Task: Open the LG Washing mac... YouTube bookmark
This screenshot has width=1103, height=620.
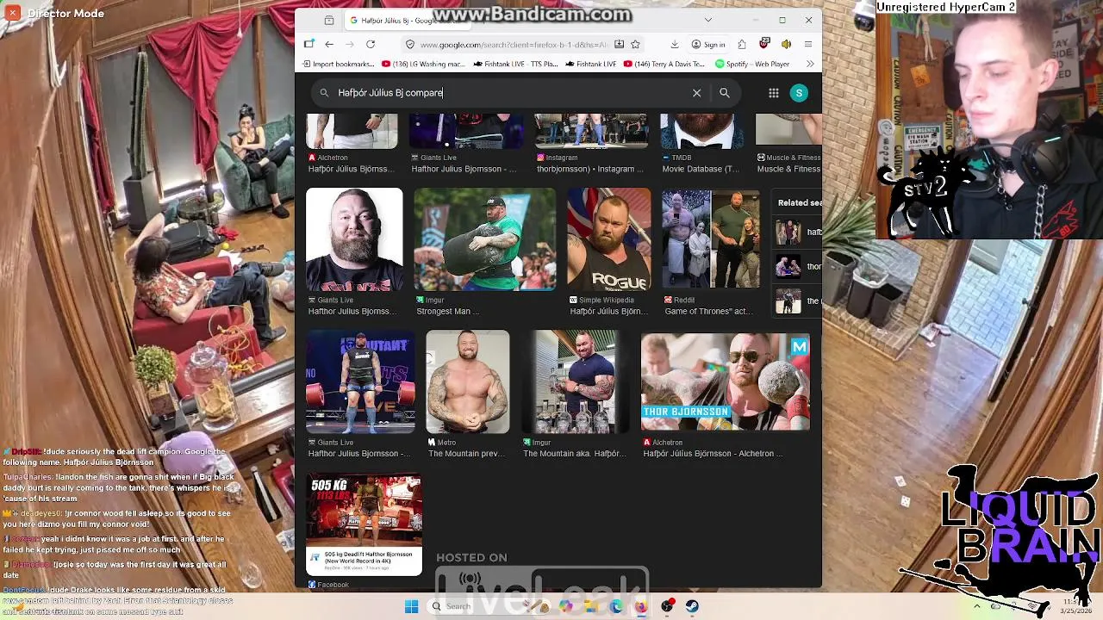Action: point(423,64)
